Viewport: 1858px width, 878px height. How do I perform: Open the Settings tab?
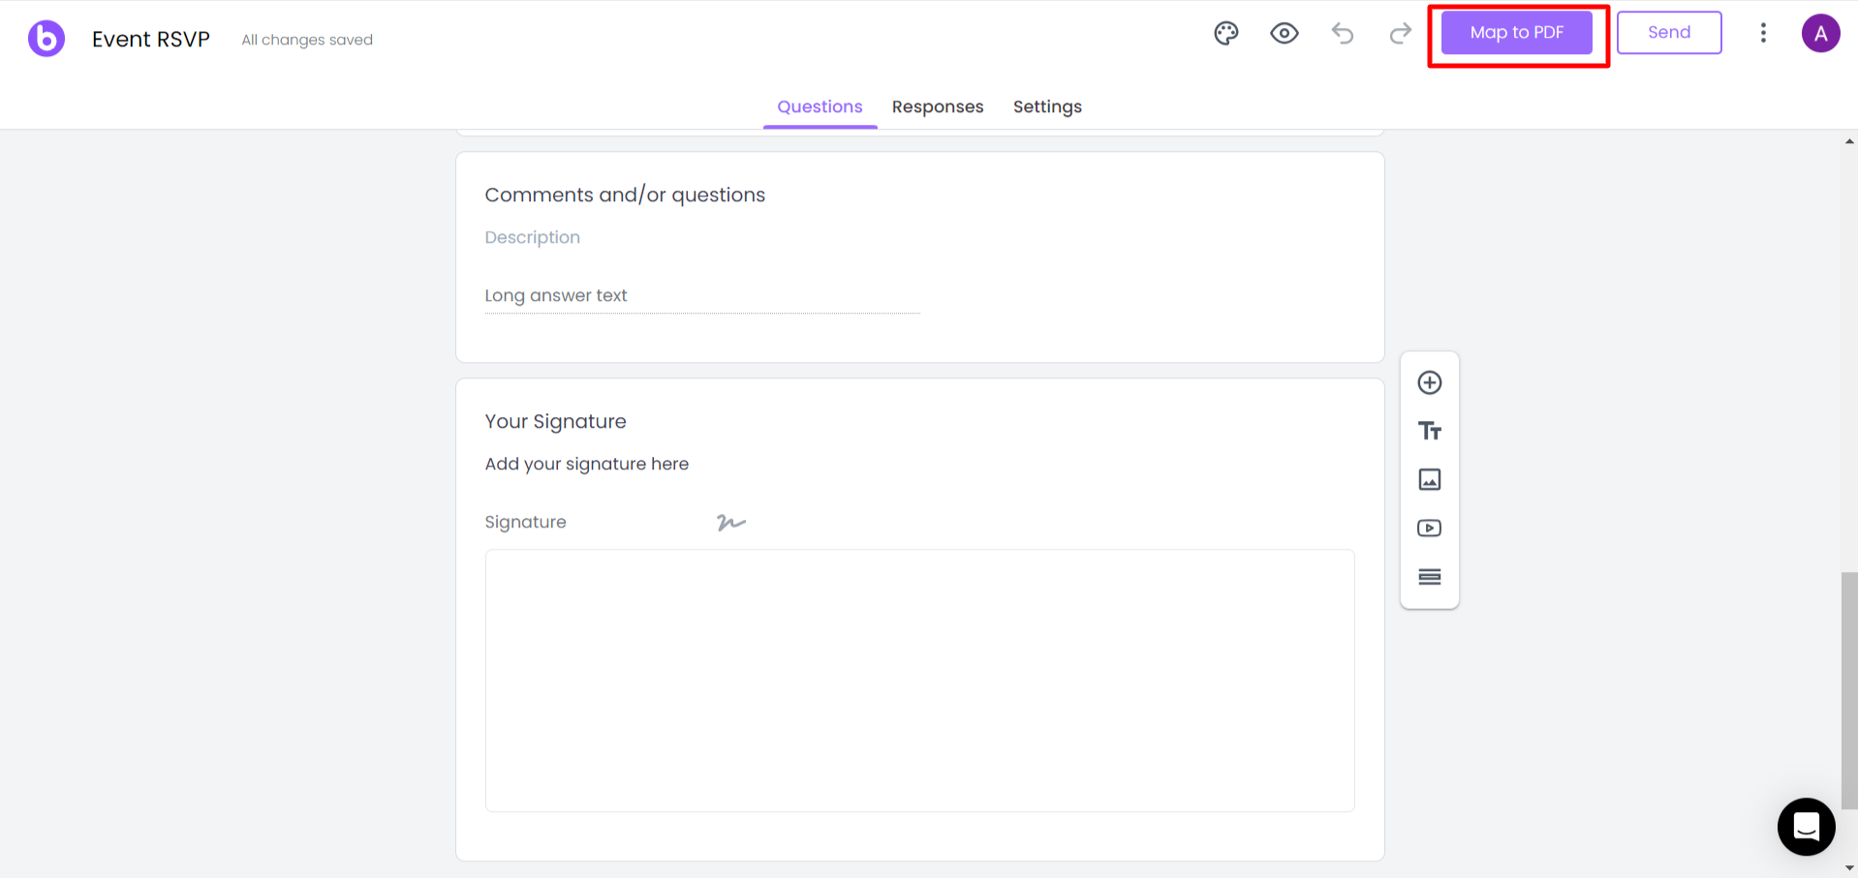coord(1047,106)
